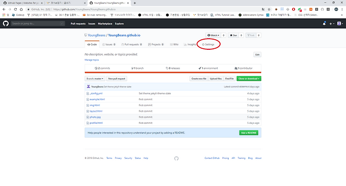Open the Wiki tab

[x=174, y=44]
